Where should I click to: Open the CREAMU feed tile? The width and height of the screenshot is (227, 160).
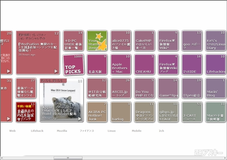pos(145,64)
